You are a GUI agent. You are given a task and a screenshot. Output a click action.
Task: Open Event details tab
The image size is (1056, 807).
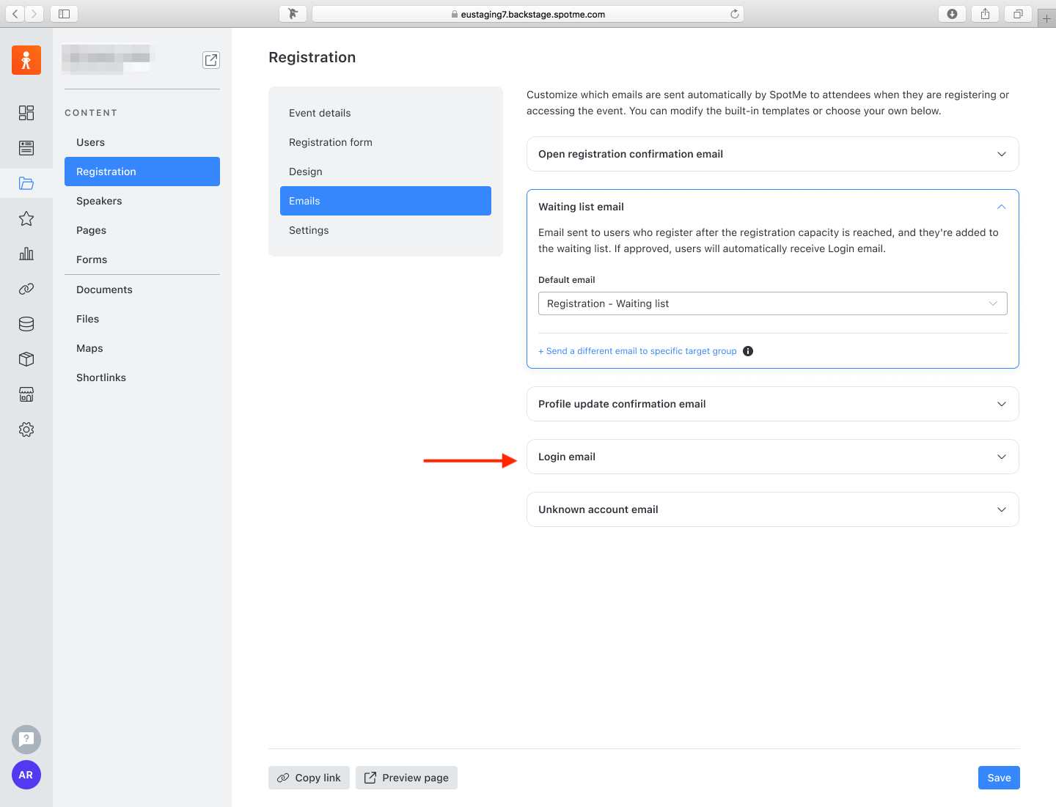tap(386, 113)
